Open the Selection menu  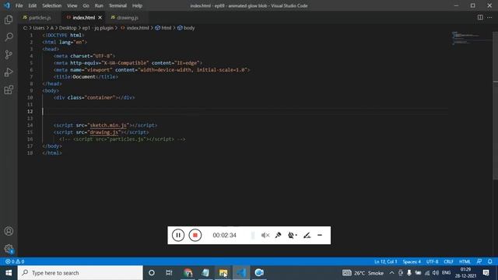tap(52, 5)
